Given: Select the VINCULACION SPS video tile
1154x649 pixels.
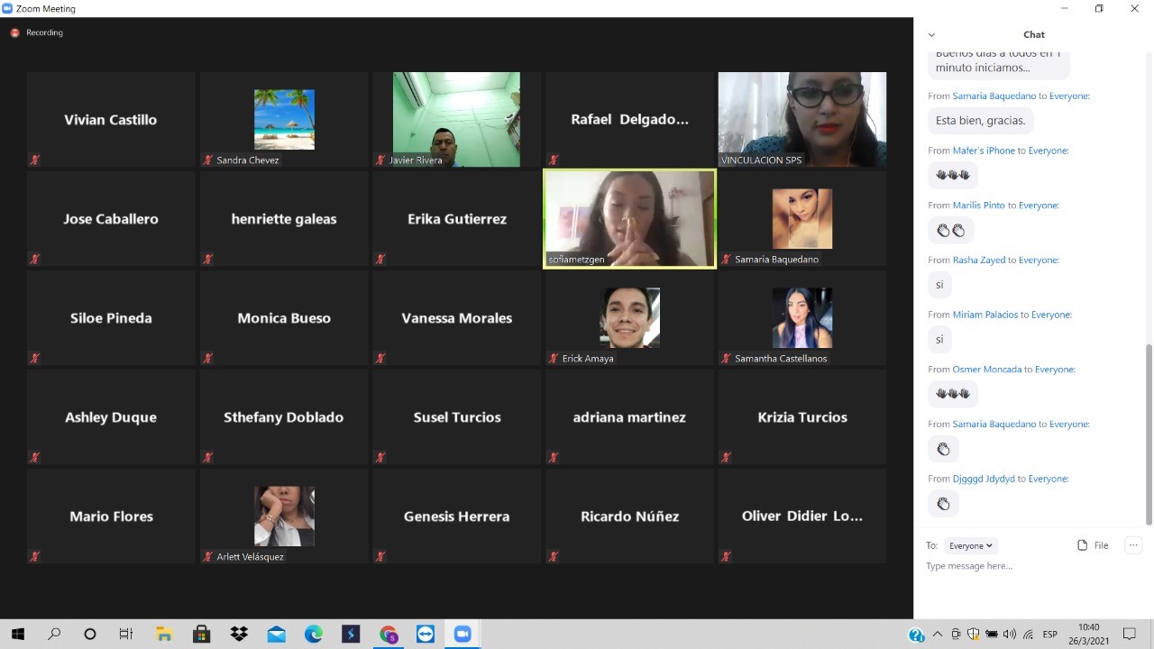Looking at the screenshot, I should pyautogui.click(x=802, y=120).
